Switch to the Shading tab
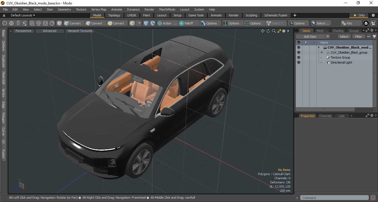 tap(338, 31)
